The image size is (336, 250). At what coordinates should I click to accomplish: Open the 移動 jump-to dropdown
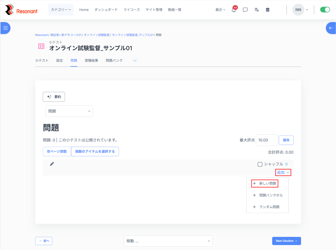(x=168, y=241)
